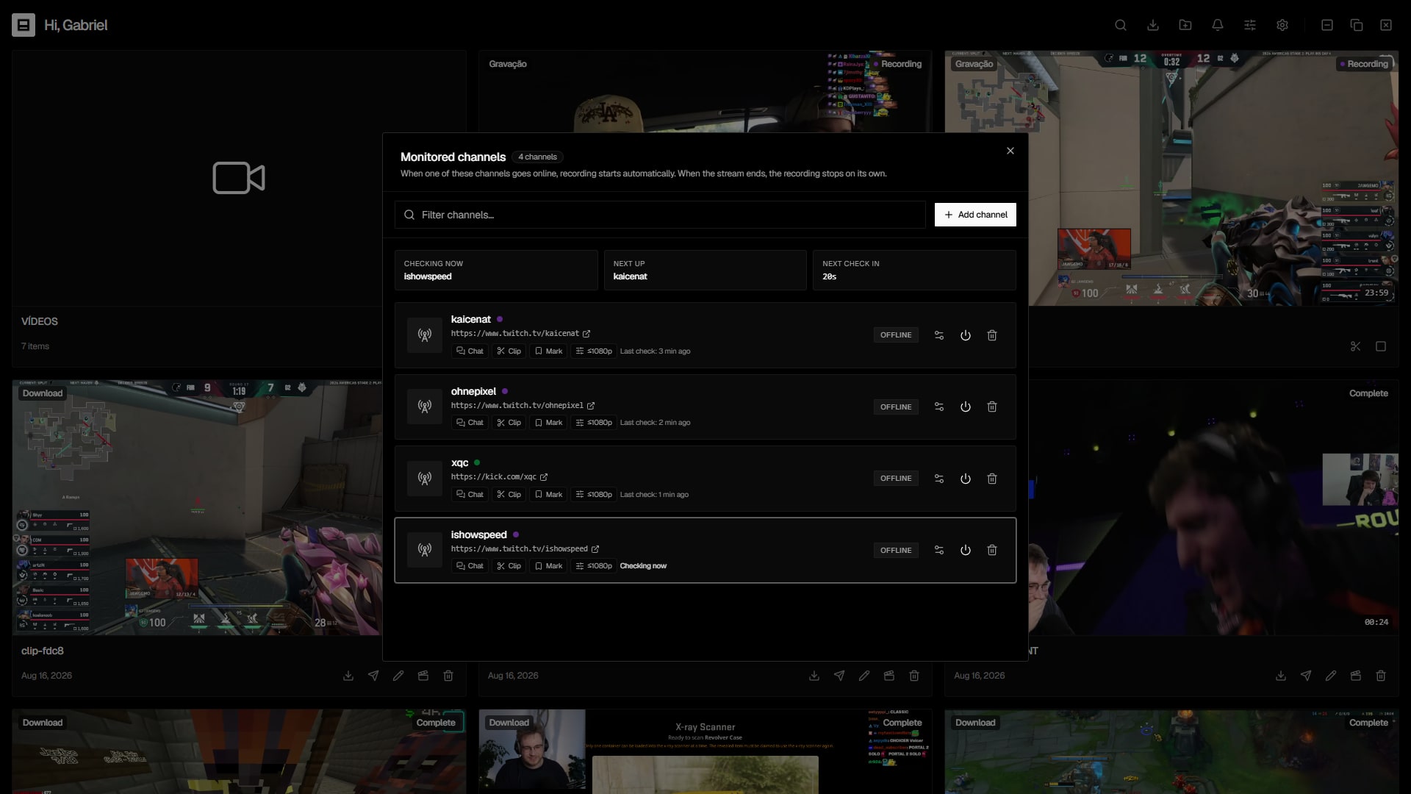Delete the ohnepixel channel
The width and height of the screenshot is (1411, 794).
pyautogui.click(x=992, y=407)
